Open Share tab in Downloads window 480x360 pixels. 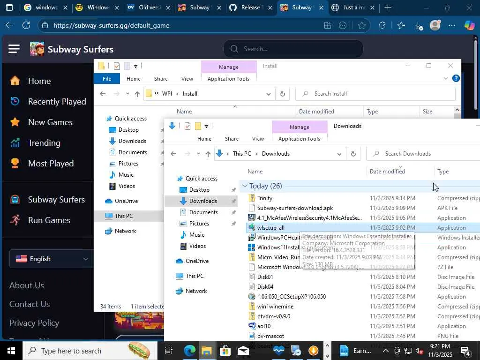click(x=232, y=139)
